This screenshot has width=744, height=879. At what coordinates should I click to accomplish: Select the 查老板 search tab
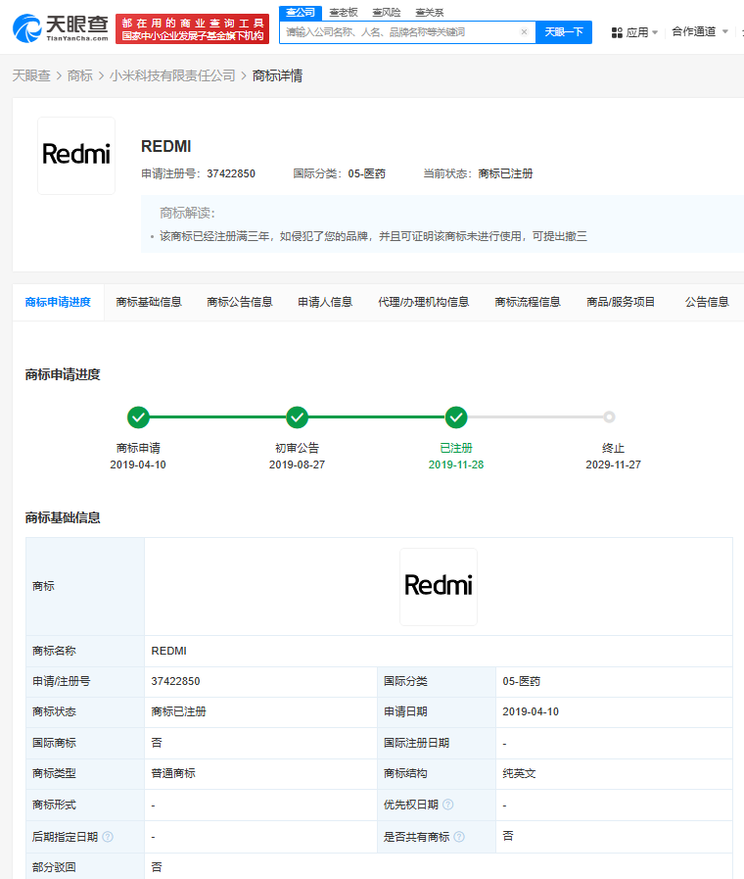point(344,13)
